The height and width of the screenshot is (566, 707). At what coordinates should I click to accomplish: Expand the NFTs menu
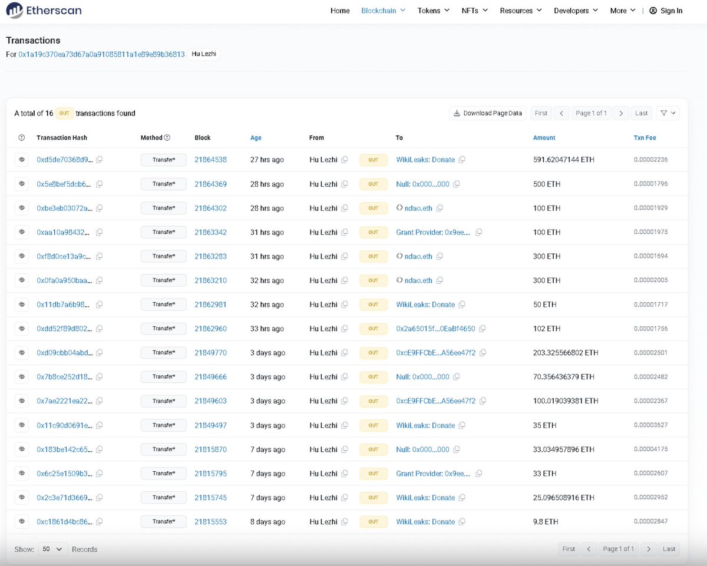coord(475,11)
